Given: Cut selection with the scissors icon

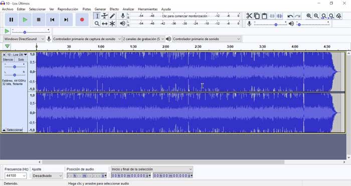Looking at the screenshot, I should click(x=249, y=16).
